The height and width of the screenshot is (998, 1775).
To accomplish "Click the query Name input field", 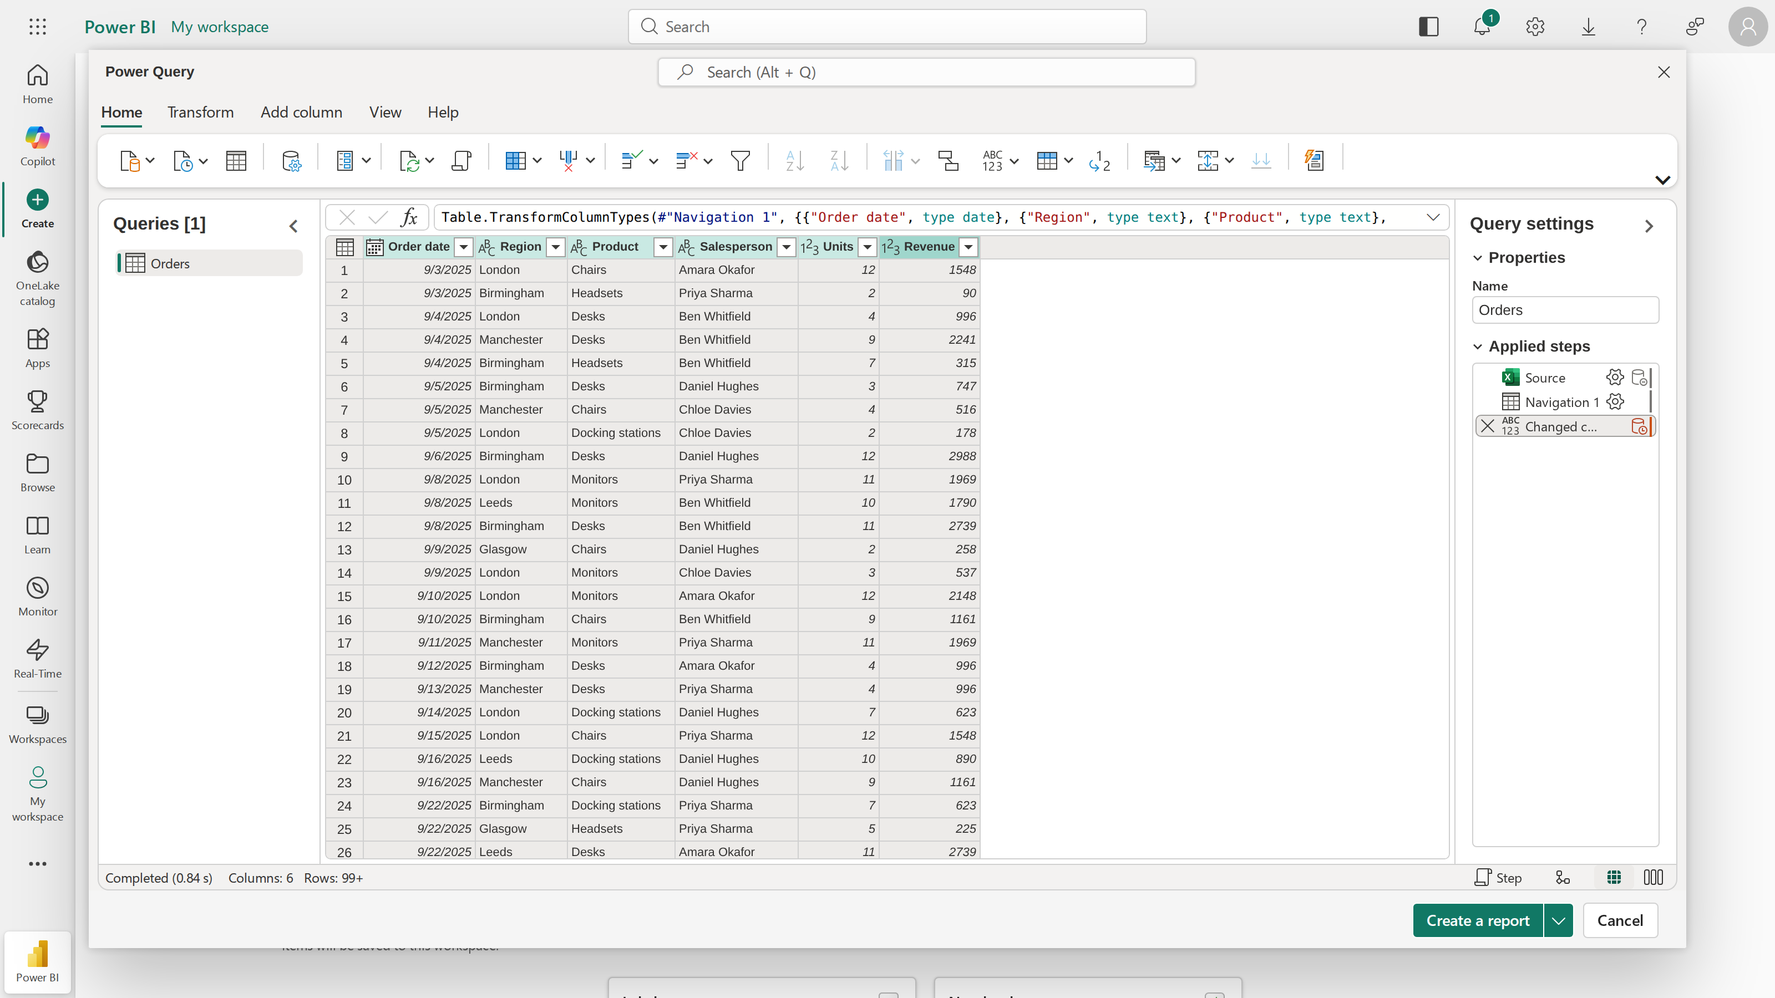I will 1565,310.
